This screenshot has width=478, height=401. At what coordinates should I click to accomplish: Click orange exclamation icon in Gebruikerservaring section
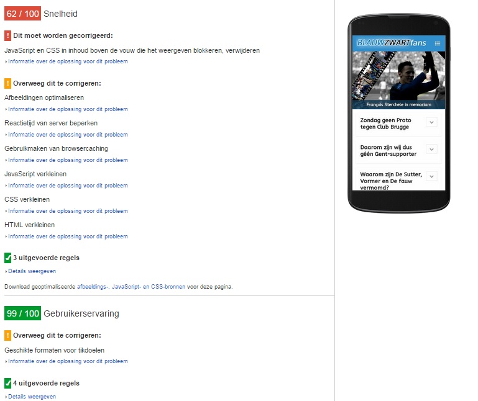click(7, 335)
